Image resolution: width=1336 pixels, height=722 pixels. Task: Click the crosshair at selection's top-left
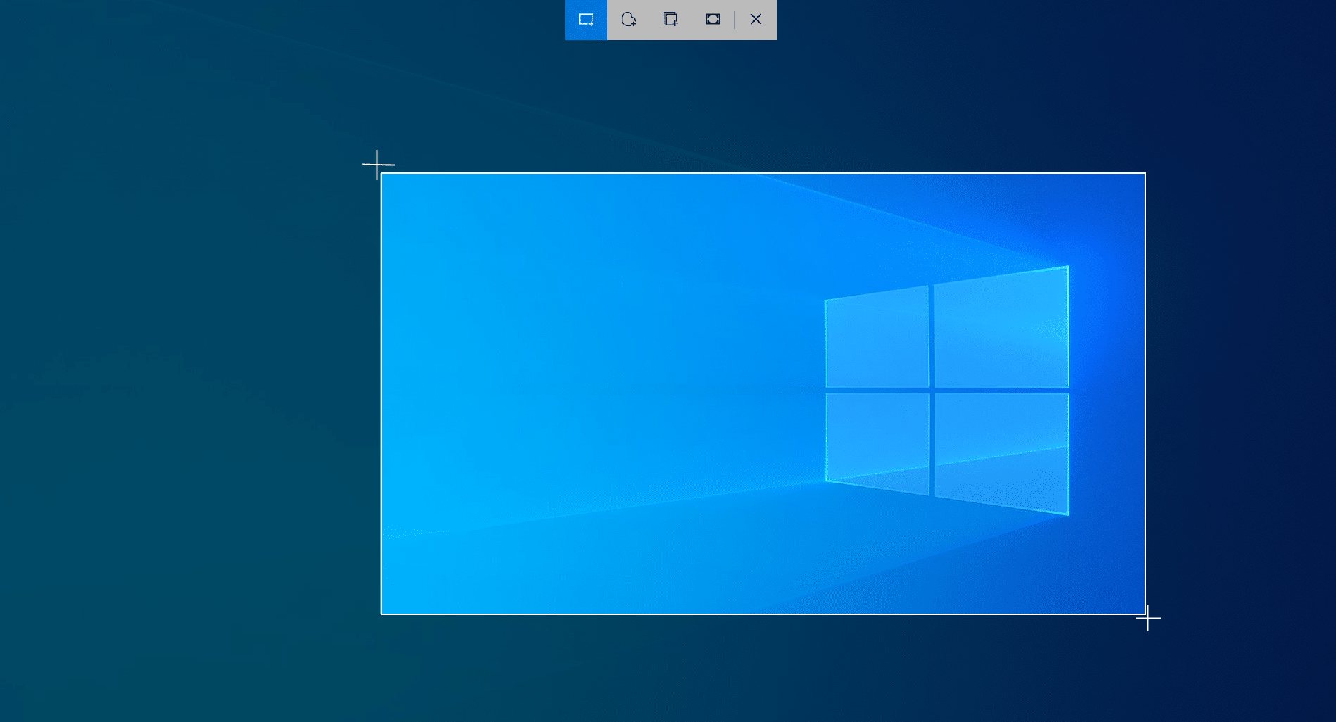click(x=377, y=165)
